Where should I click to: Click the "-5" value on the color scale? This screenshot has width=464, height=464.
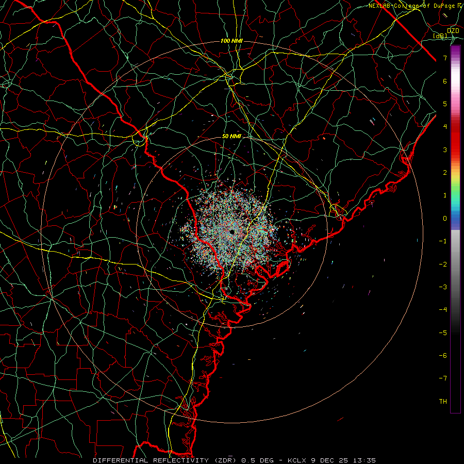(x=443, y=333)
